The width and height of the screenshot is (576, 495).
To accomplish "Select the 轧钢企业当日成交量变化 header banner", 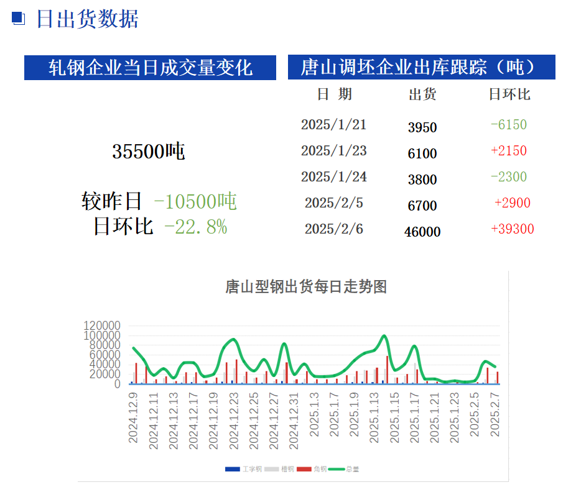I will 150,68.
